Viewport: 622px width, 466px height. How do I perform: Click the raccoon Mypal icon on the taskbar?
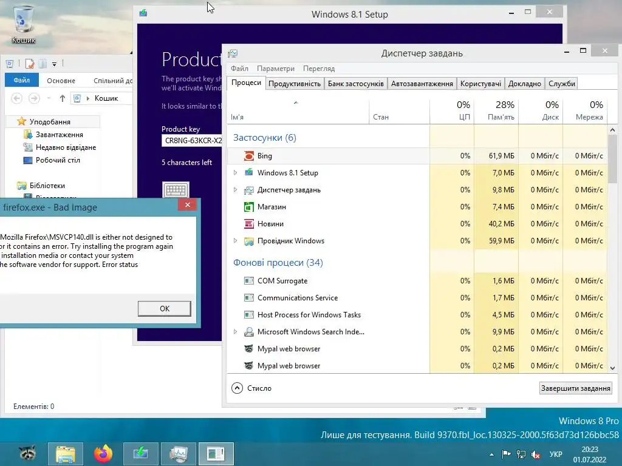[x=28, y=453]
